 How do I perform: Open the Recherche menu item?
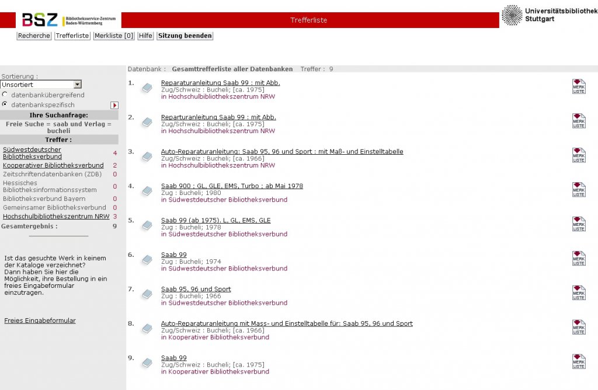pos(34,36)
